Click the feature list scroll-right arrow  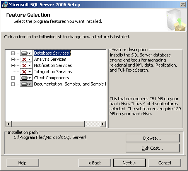tap(103, 124)
